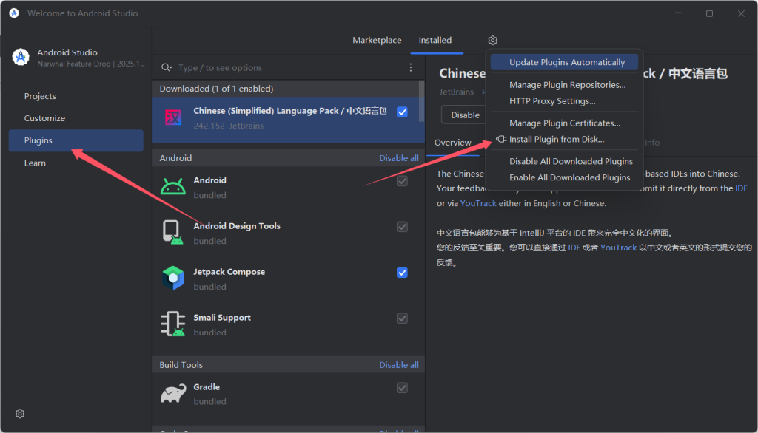
Task: Choose Update Plugins Automatically menu item
Action: click(564, 62)
